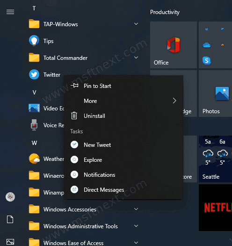This screenshot has height=246, width=232.
Task: Open the Office tile
Action: point(174,45)
